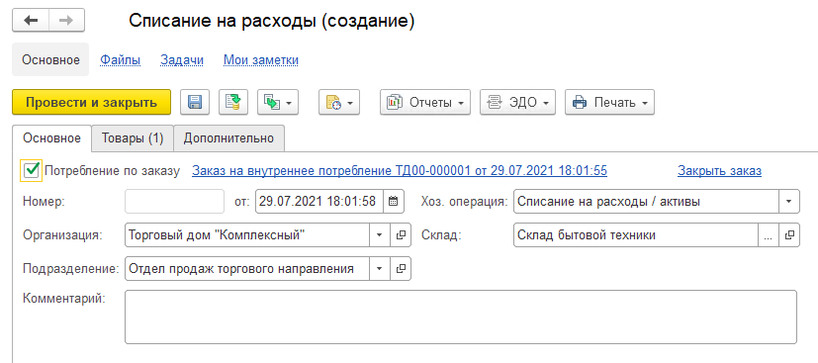Open the calendar picker for date

(x=394, y=202)
